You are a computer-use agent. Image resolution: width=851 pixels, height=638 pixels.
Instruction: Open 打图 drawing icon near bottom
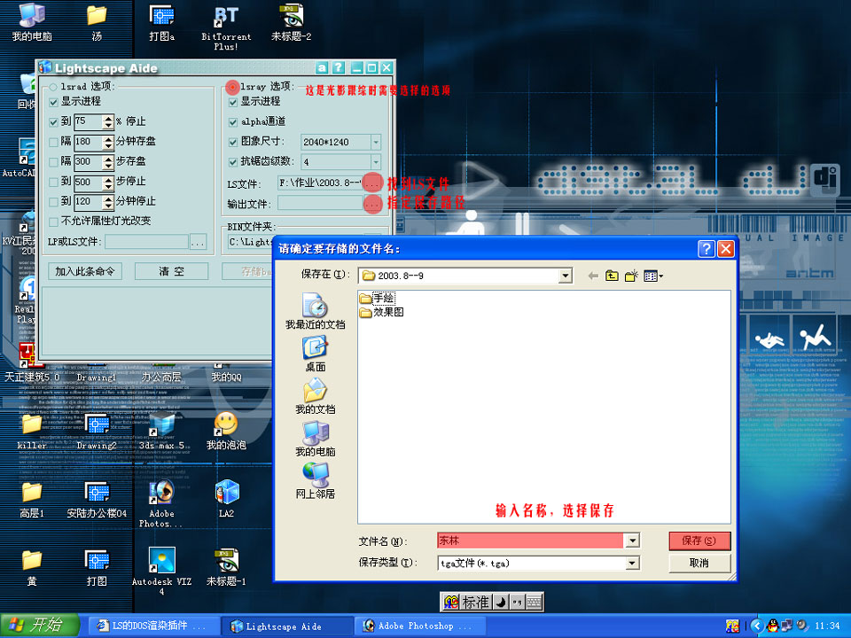tap(97, 567)
